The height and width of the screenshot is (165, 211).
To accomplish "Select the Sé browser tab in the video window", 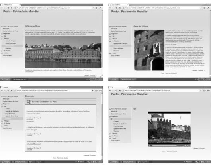I will [119, 88].
